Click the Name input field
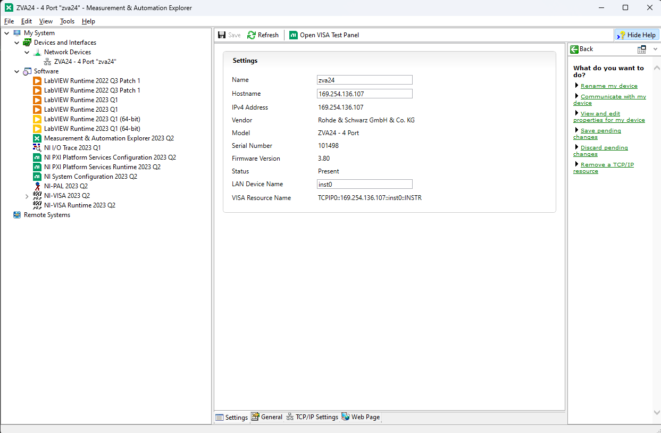The width and height of the screenshot is (661, 433). (x=364, y=80)
